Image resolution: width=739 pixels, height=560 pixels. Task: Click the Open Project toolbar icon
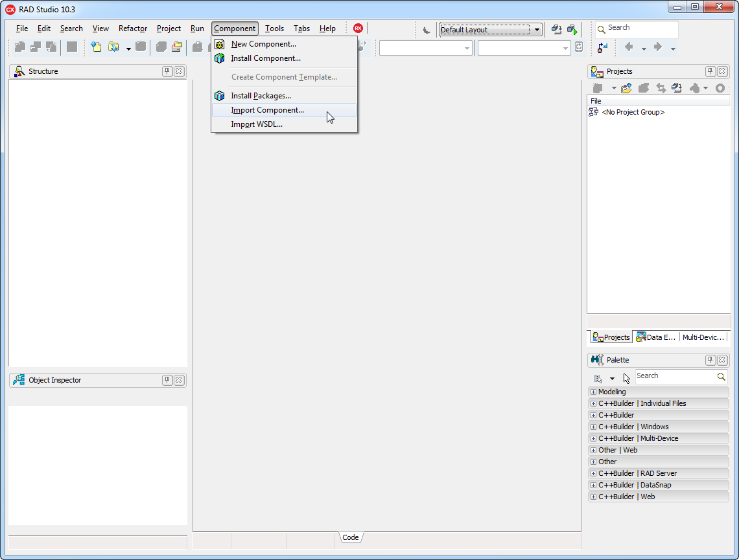click(177, 47)
